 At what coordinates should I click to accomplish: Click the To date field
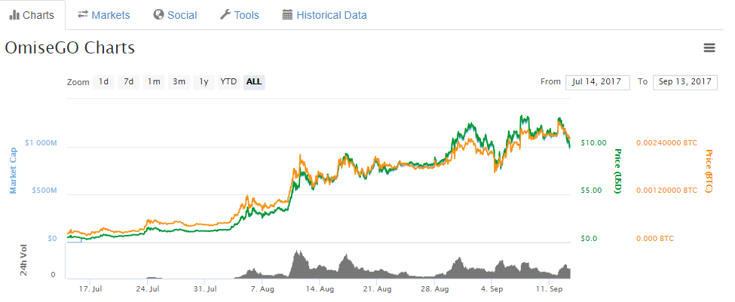(684, 81)
